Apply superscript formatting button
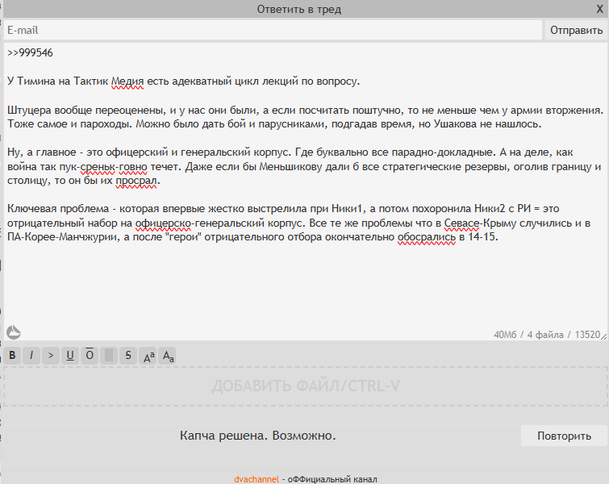 (148, 356)
